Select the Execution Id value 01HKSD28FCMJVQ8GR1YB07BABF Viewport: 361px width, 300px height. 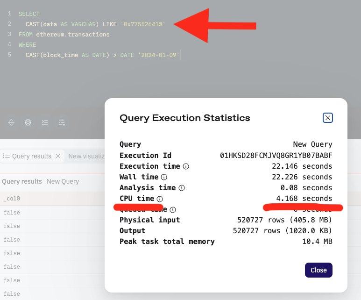click(276, 156)
